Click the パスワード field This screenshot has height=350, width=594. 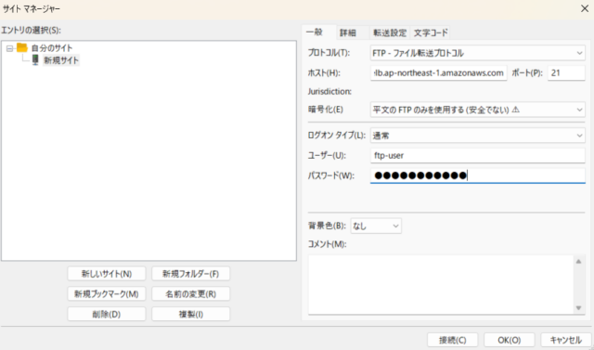[x=478, y=175]
